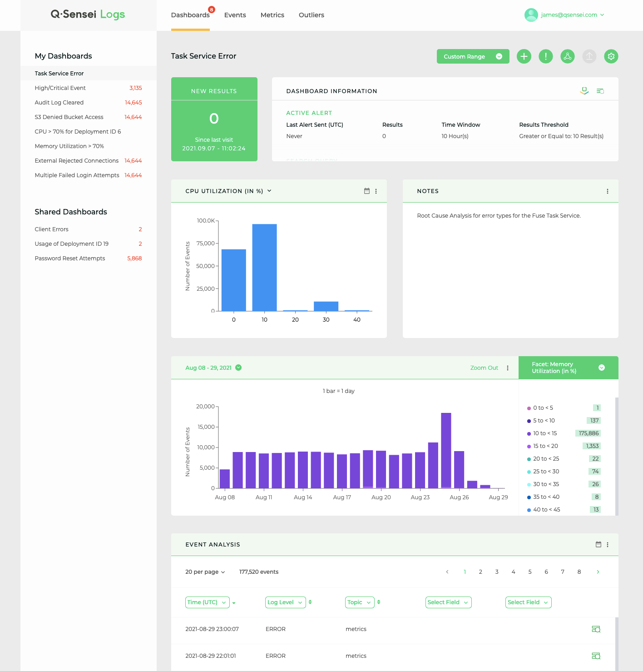
Task: Click the notification badge showing 8
Action: pyautogui.click(x=212, y=10)
